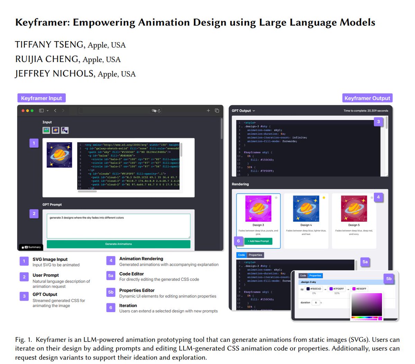This screenshot has width=415, height=364.
Task: Click the Rendering section heading
Action: pos(240,184)
